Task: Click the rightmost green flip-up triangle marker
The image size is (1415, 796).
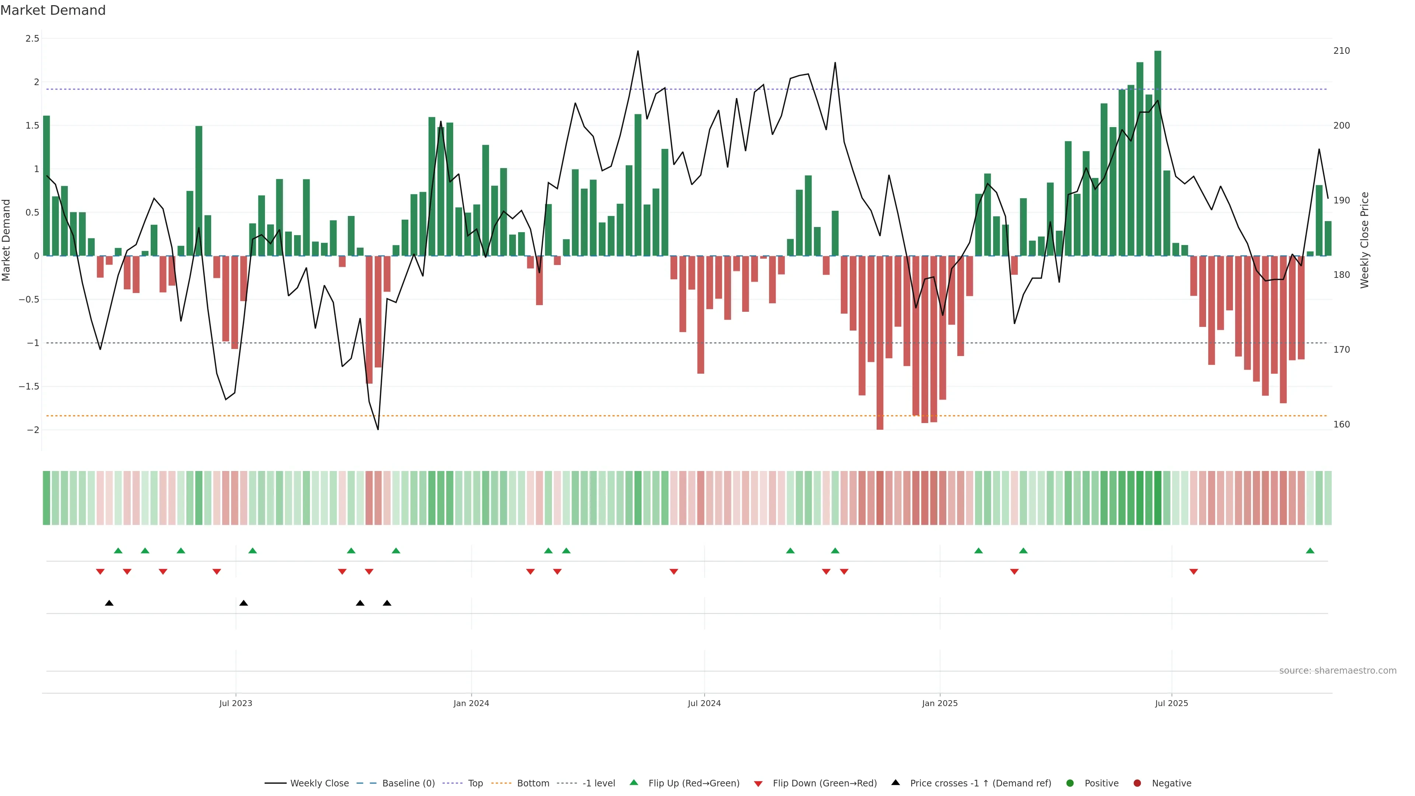Action: [x=1310, y=551]
